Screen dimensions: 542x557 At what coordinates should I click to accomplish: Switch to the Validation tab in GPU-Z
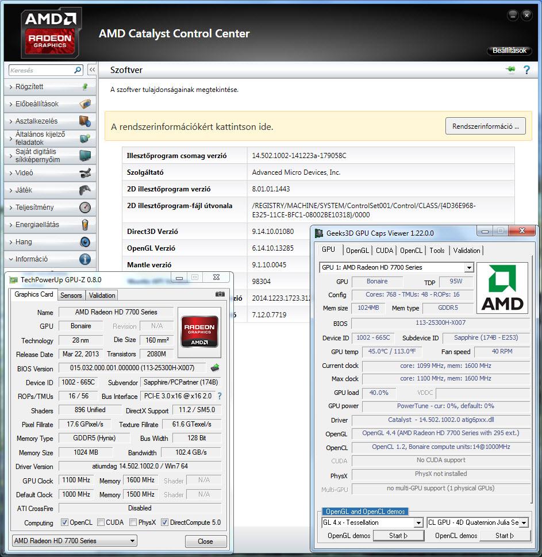(x=102, y=295)
